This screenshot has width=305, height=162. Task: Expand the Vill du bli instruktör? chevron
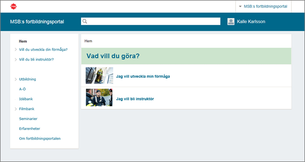click(16, 60)
